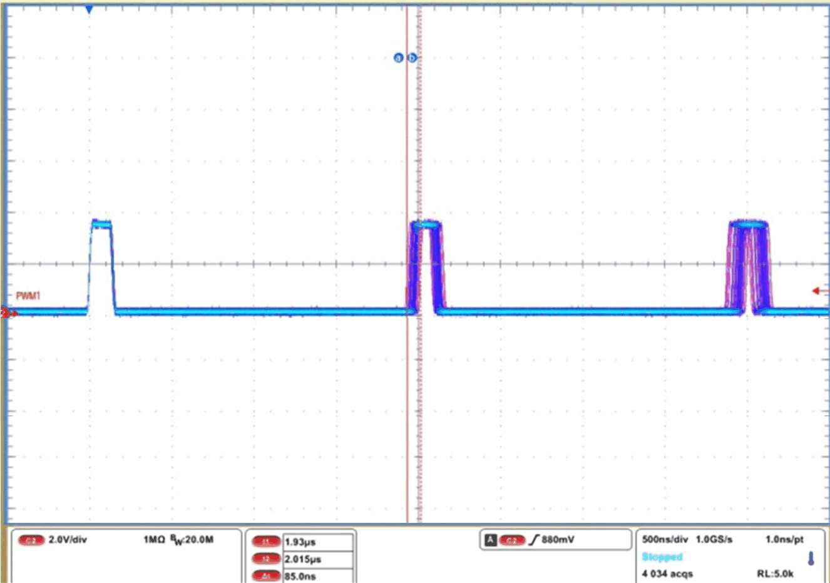Toggle the cursor marker labeled b
Viewport: 830px width, 583px height.
412,58
